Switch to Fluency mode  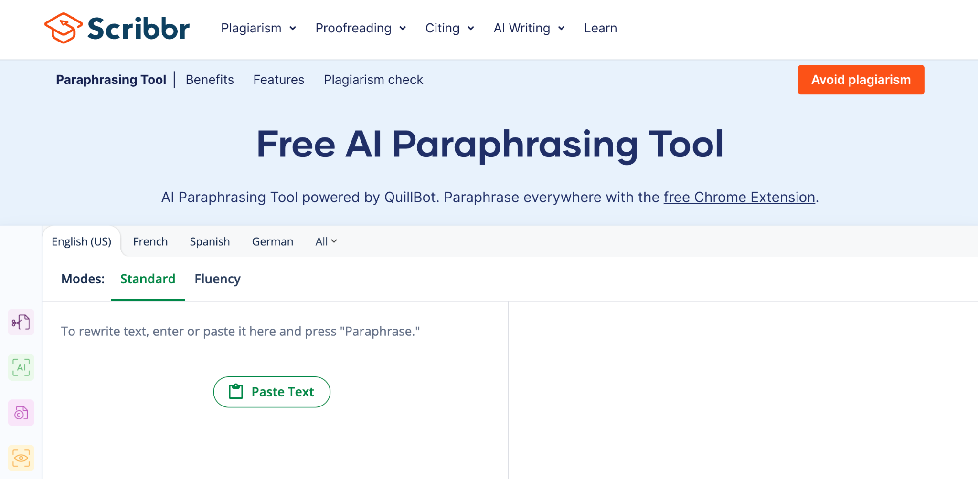tap(217, 279)
